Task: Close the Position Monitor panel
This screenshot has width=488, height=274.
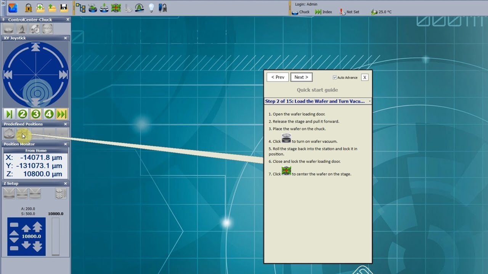Action: click(66, 144)
